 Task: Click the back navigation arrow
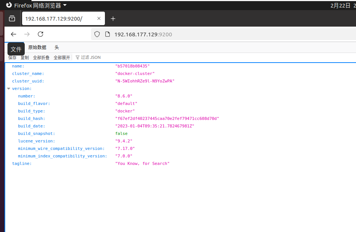pos(13,34)
